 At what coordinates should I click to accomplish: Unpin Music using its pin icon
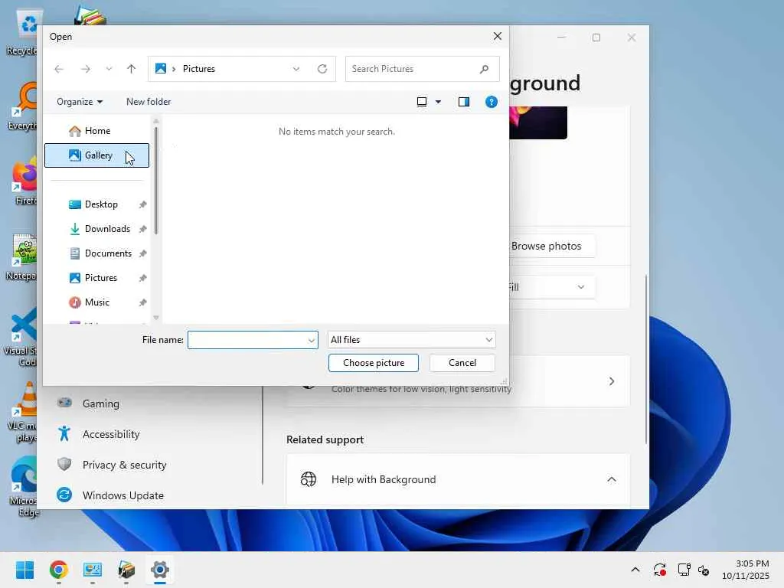(143, 302)
